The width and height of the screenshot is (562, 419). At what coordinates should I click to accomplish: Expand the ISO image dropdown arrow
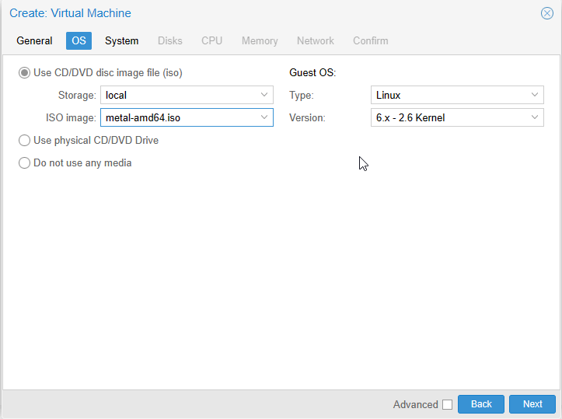point(264,117)
